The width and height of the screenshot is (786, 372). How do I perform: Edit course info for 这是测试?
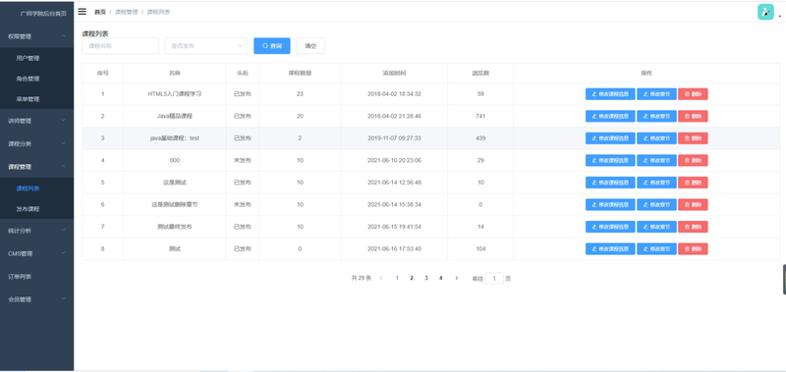tap(610, 183)
